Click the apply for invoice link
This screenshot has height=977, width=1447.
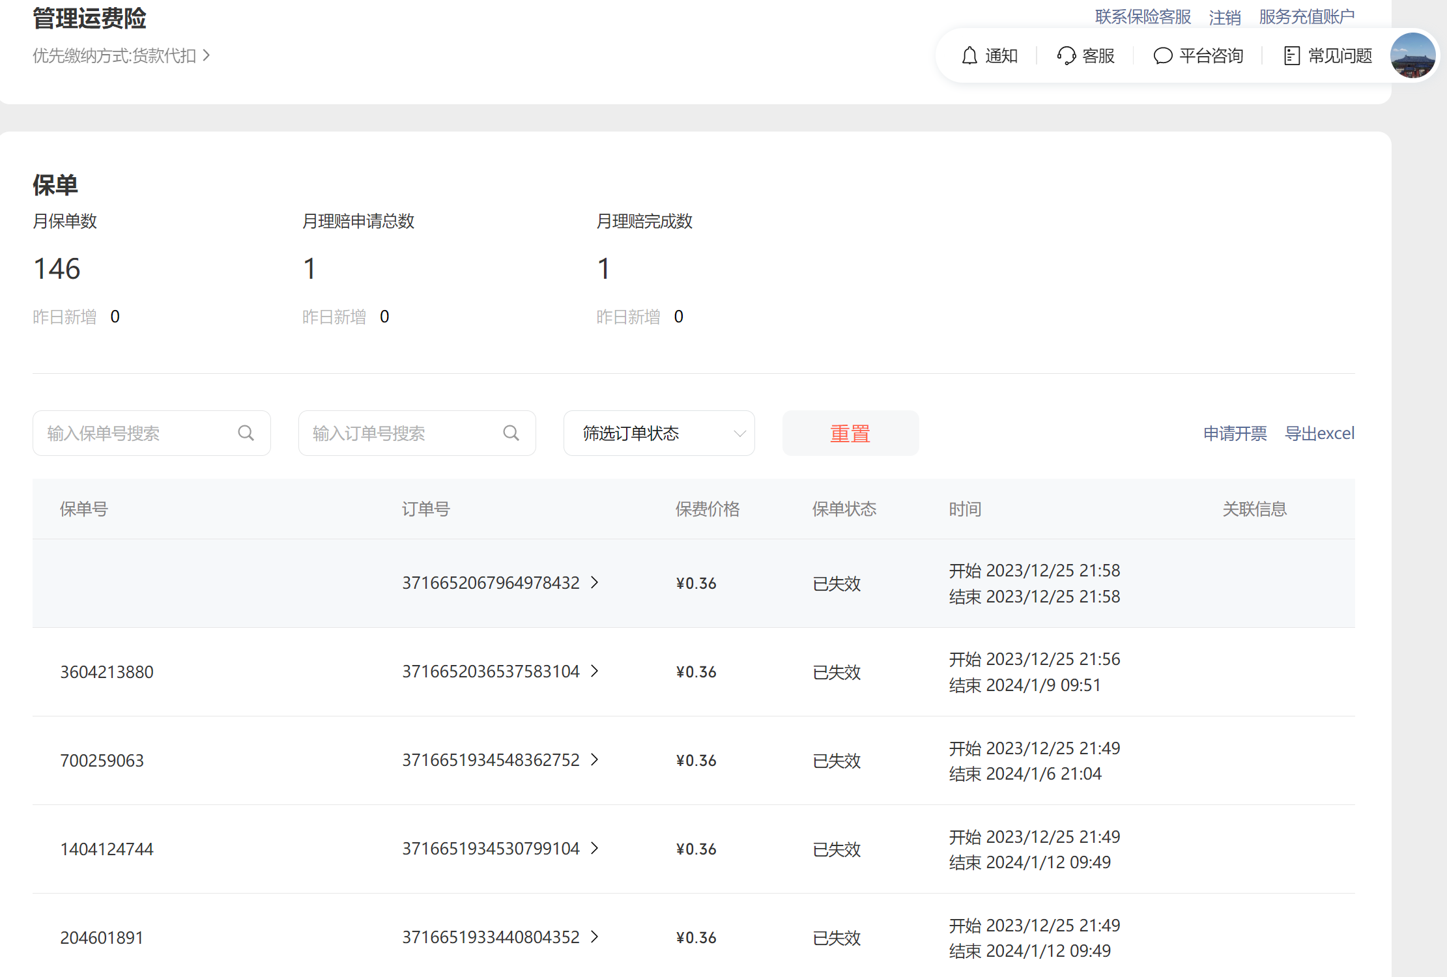[1235, 433]
